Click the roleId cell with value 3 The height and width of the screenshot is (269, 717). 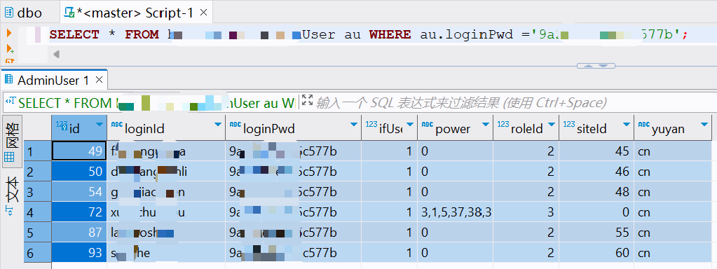526,212
